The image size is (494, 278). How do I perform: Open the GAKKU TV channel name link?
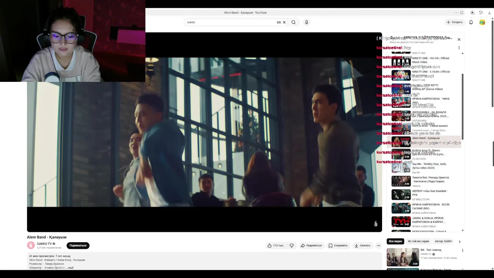click(x=44, y=244)
